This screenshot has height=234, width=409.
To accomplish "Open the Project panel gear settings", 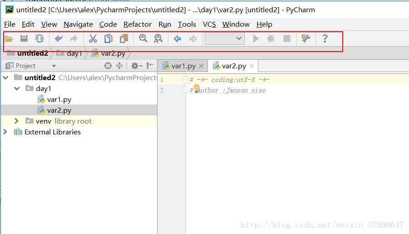I will 136,66.
